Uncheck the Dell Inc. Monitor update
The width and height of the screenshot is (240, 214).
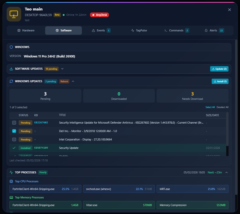[14, 131]
